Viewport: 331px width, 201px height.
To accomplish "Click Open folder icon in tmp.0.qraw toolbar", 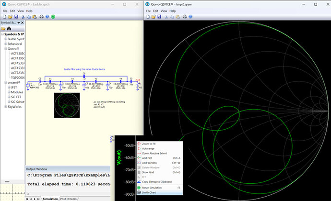I will 153,17.
